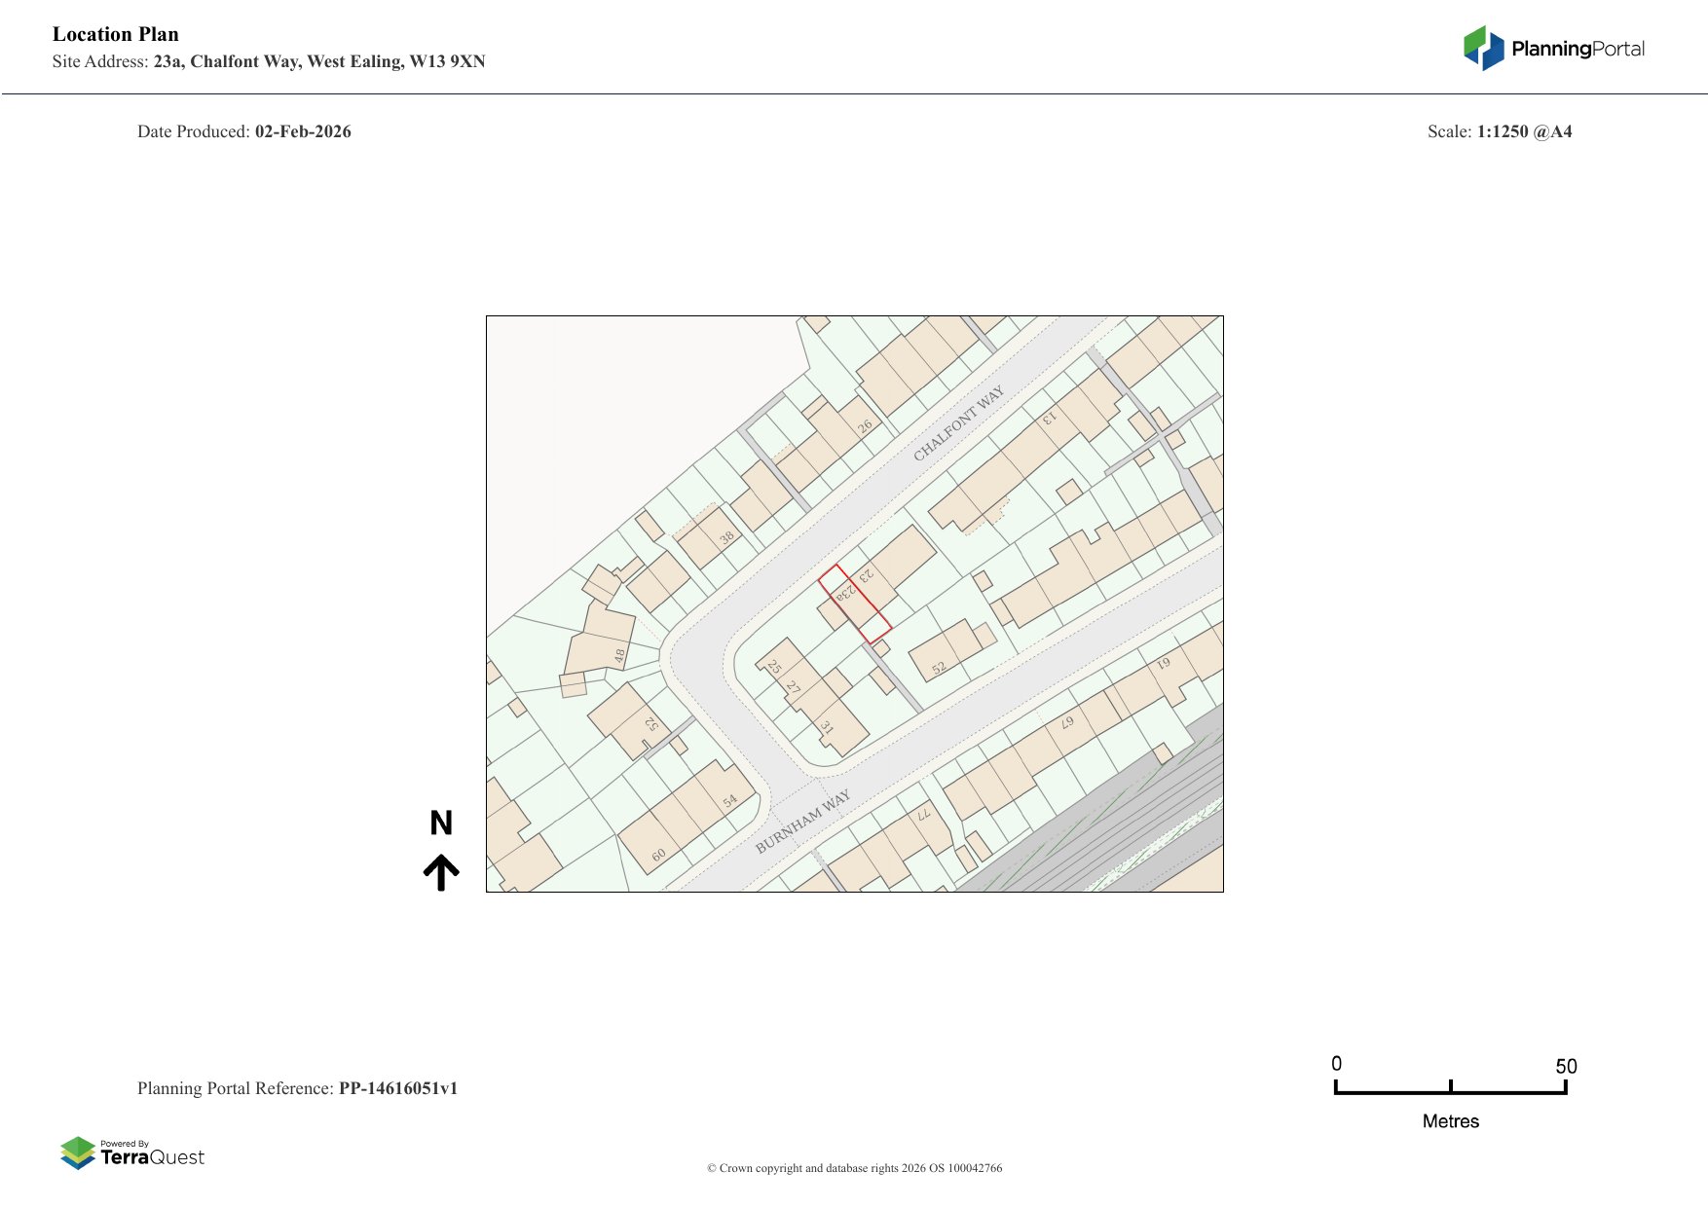Click the north arrow symbol
This screenshot has width=1708, height=1208.
[441, 872]
